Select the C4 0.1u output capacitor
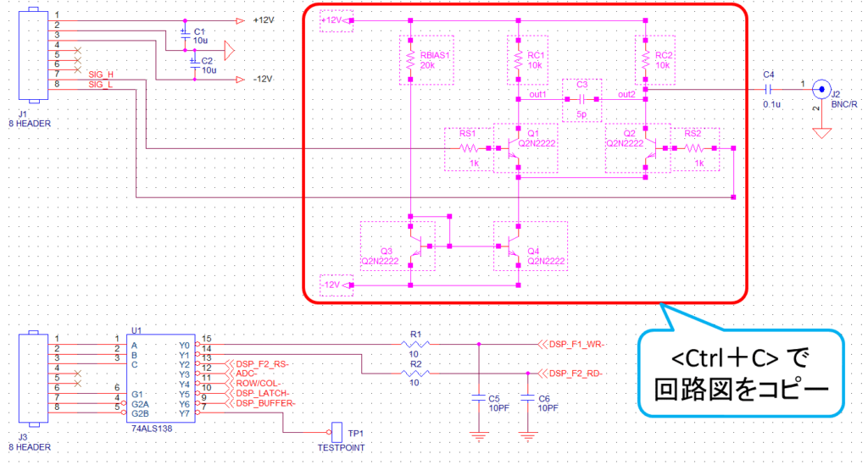Screen dimensions: 868x465 tap(768, 87)
